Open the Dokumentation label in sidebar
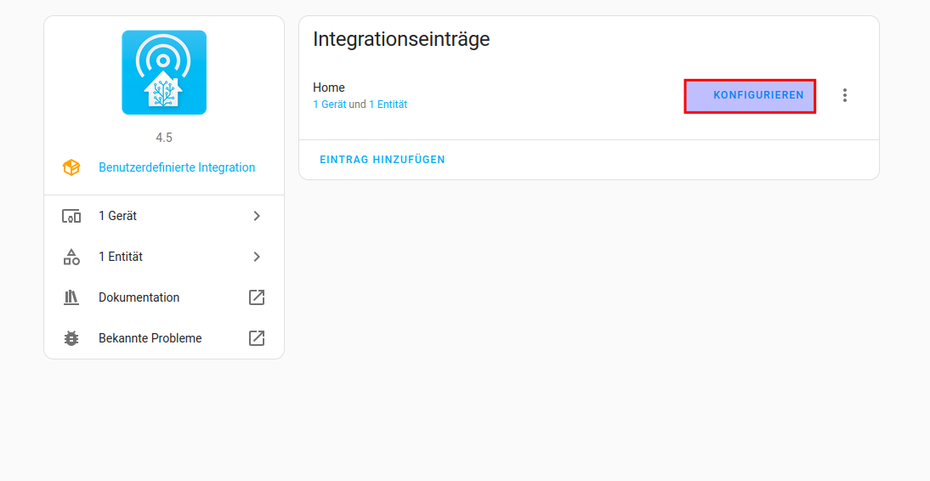 pyautogui.click(x=139, y=297)
